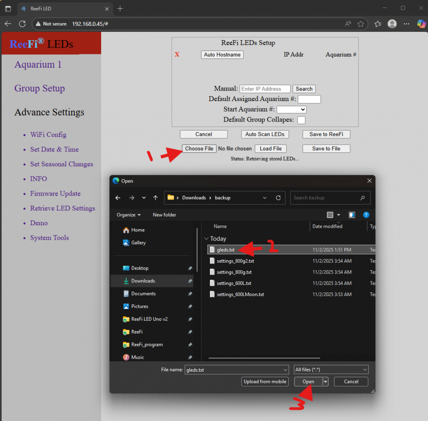Click the Up folder arrow in Open dialog
Image resolution: width=428 pixels, height=421 pixels.
pyautogui.click(x=155, y=198)
